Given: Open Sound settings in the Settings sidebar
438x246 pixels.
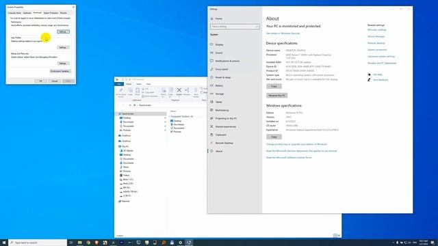Looking at the screenshot, I should pyautogui.click(x=219, y=53).
